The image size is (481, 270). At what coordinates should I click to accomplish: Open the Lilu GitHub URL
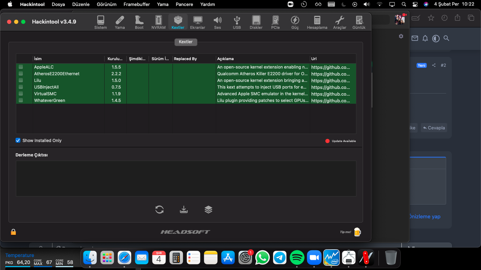tap(330, 81)
